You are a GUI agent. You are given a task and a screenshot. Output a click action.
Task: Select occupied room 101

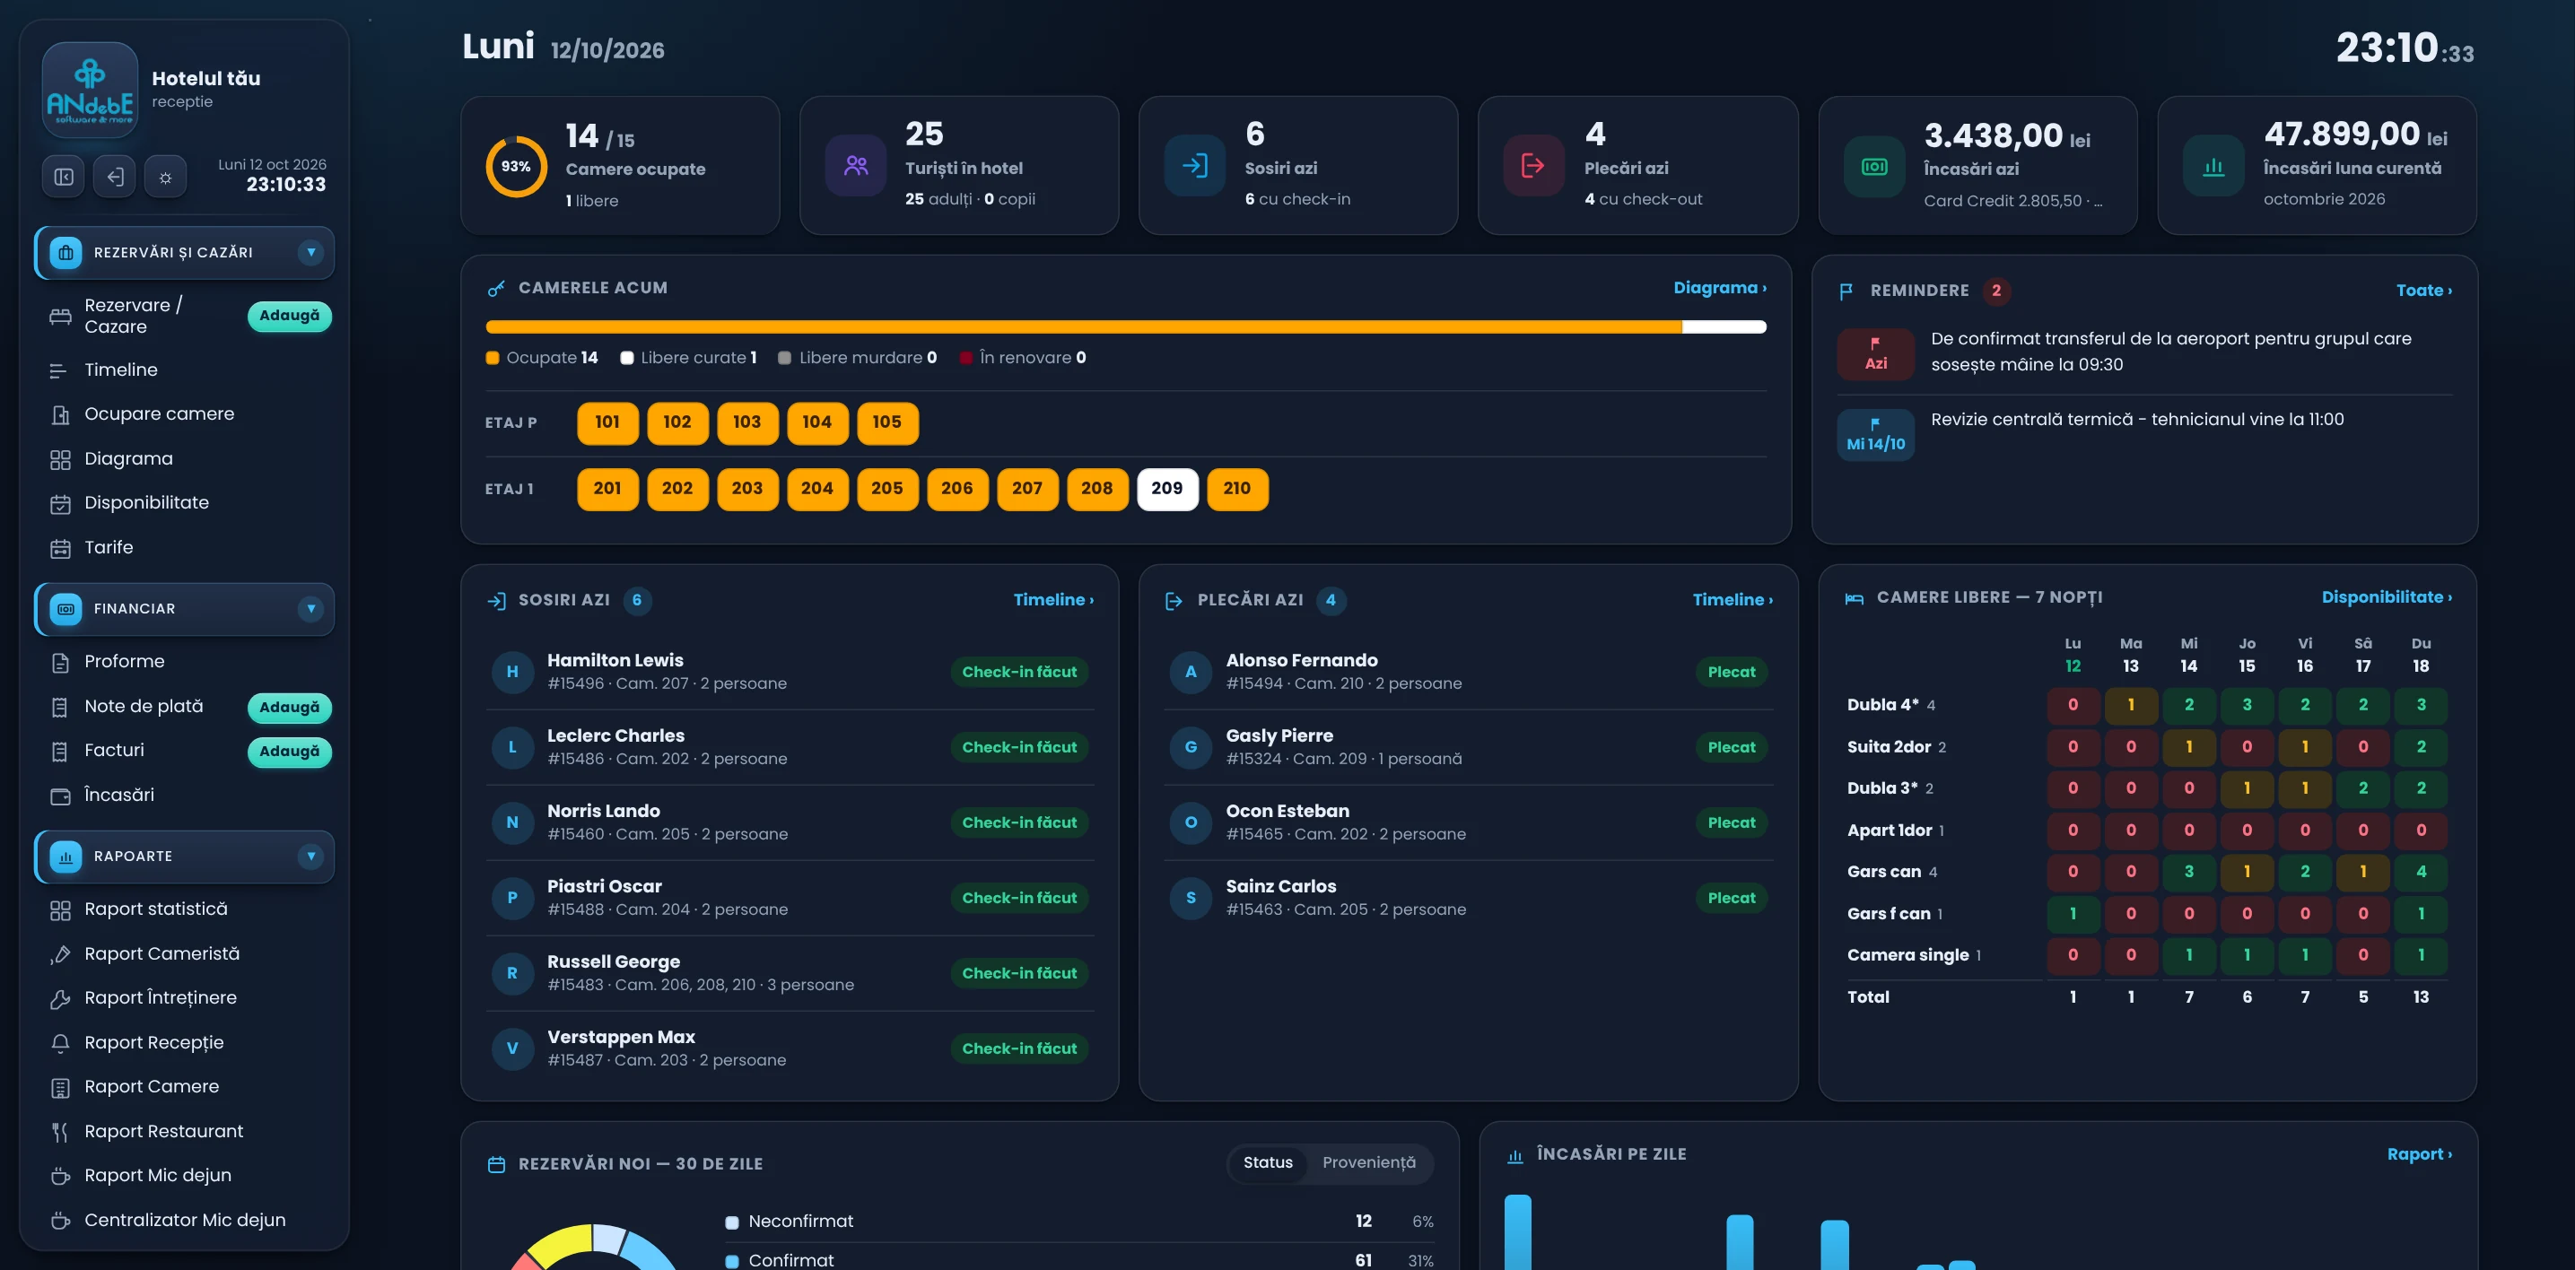[x=607, y=422]
